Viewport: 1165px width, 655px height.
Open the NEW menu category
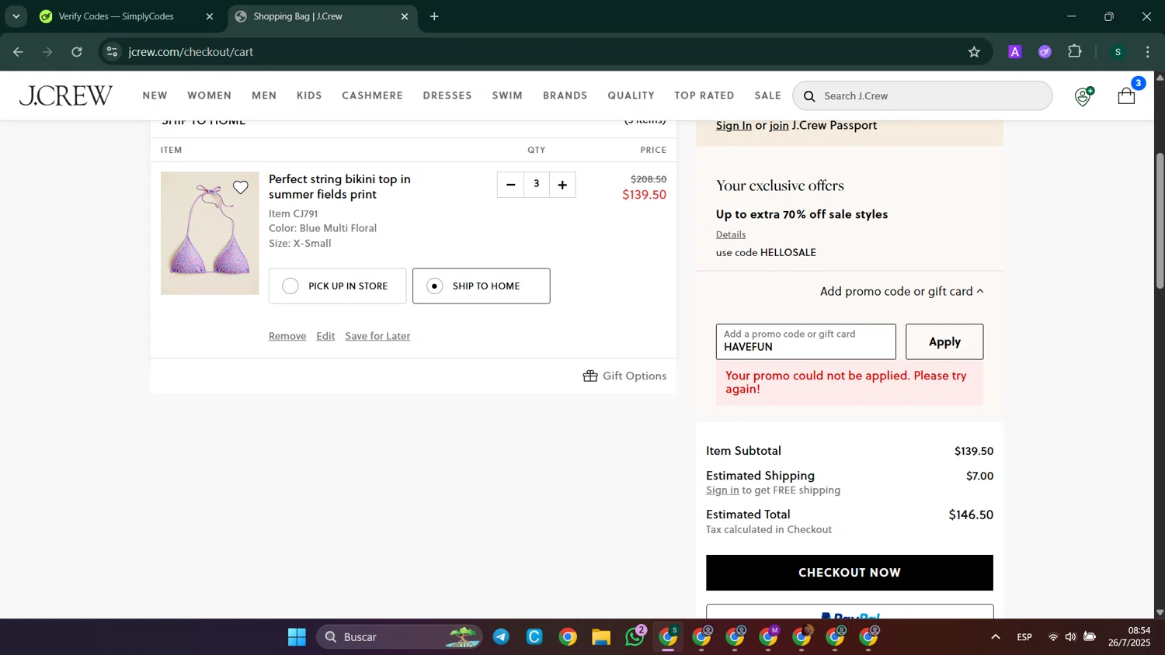(x=155, y=95)
